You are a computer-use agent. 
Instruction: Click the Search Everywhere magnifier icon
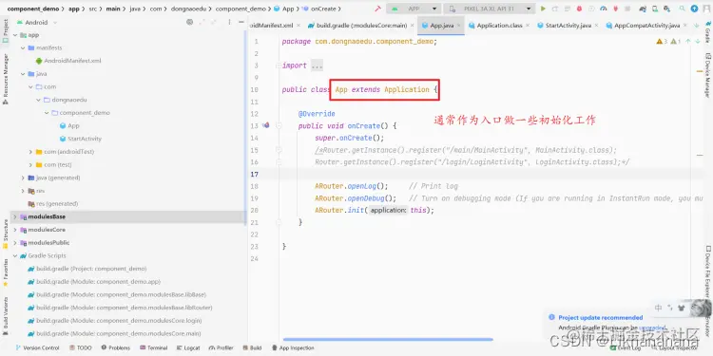pyautogui.click(x=682, y=9)
